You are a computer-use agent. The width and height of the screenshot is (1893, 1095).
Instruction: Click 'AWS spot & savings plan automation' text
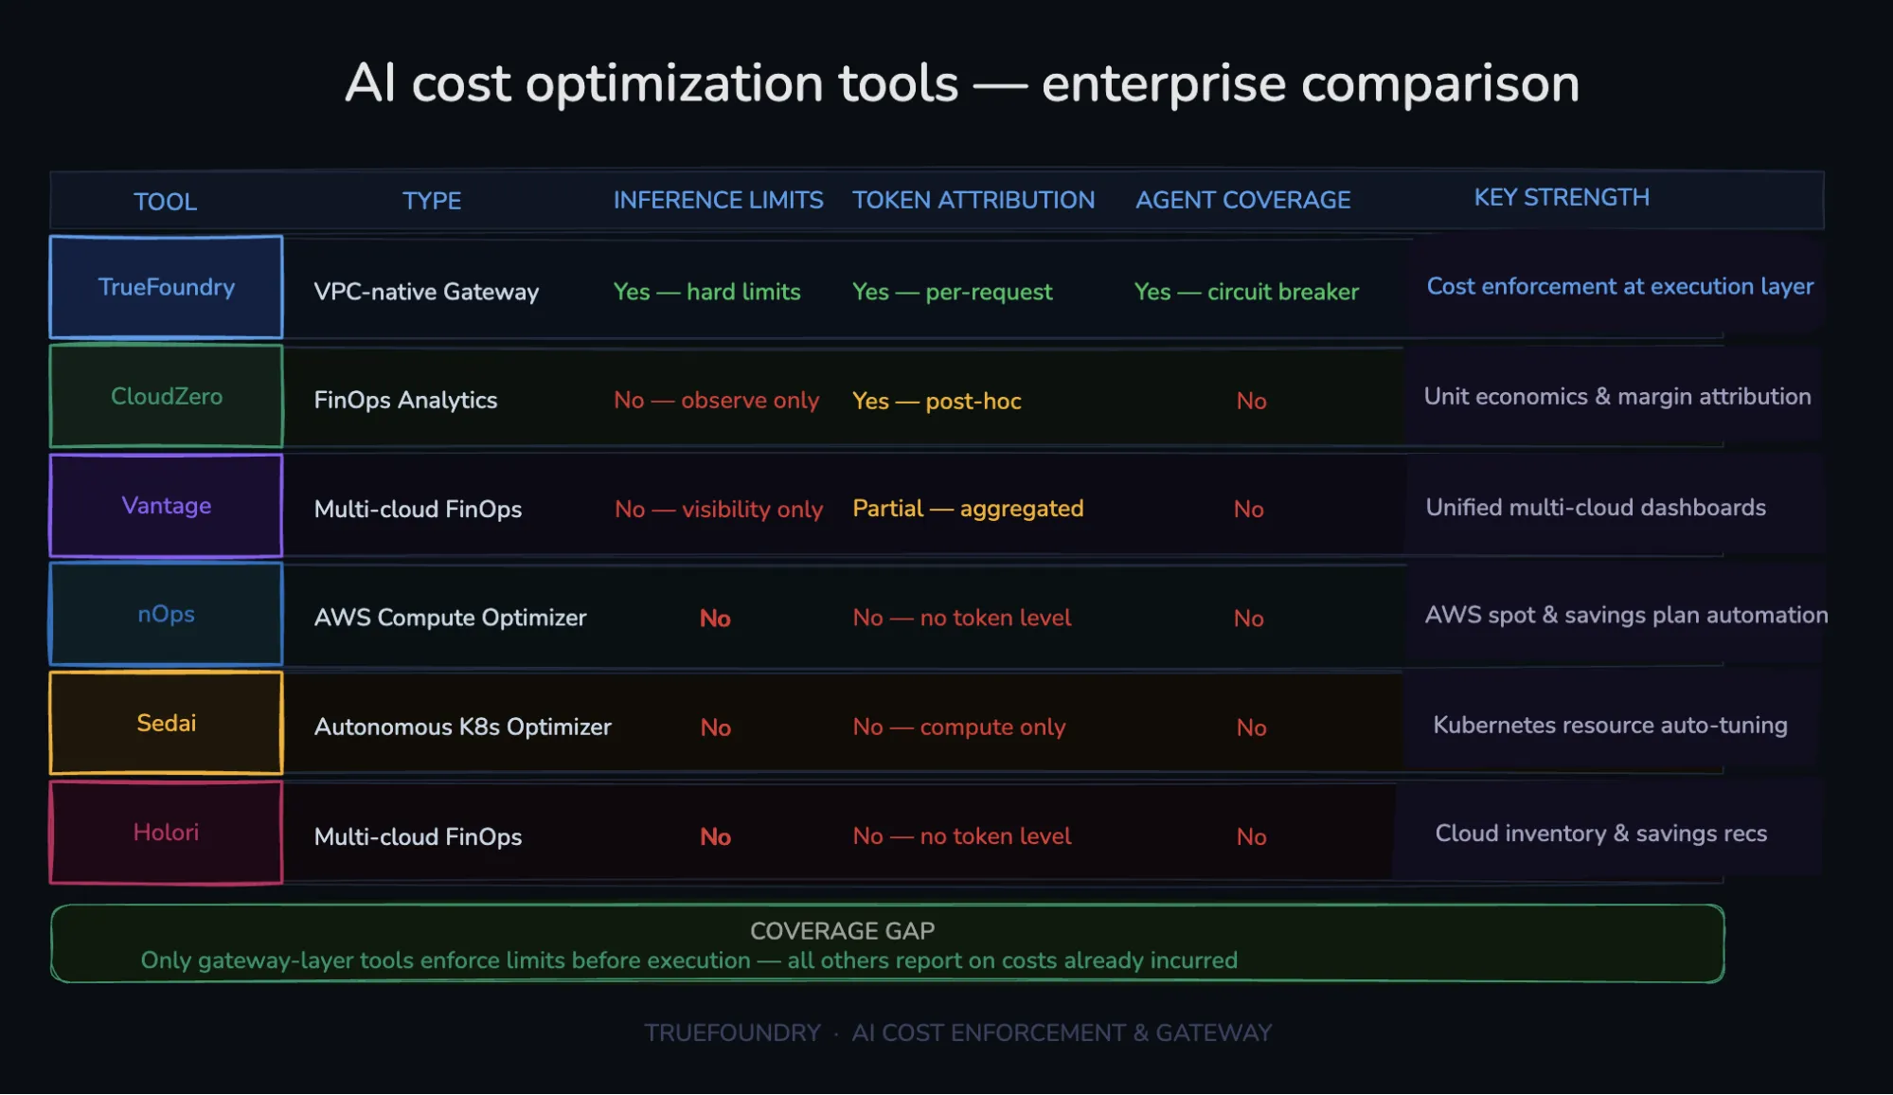coord(1626,615)
